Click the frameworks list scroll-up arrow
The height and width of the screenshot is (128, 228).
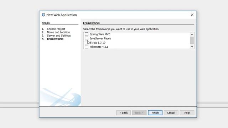[192, 34]
